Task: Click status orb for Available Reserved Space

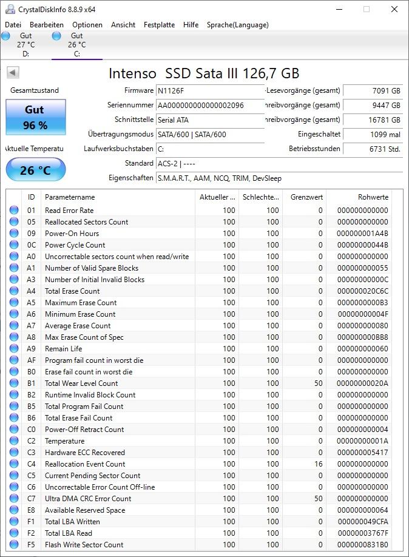Action: point(14,510)
